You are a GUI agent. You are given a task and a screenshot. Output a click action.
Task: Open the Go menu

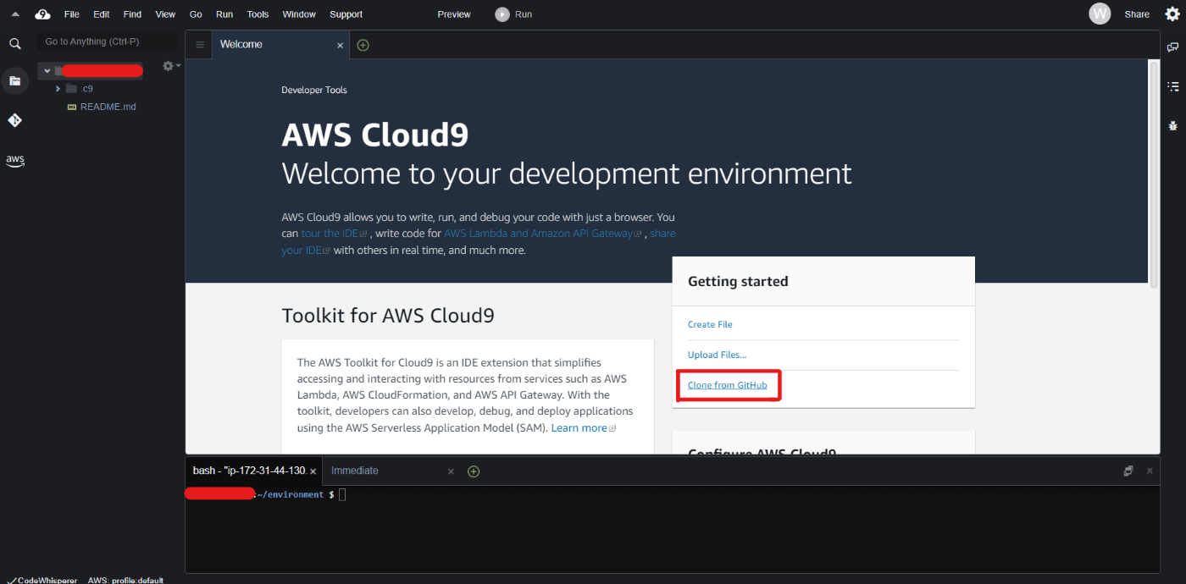coord(196,14)
